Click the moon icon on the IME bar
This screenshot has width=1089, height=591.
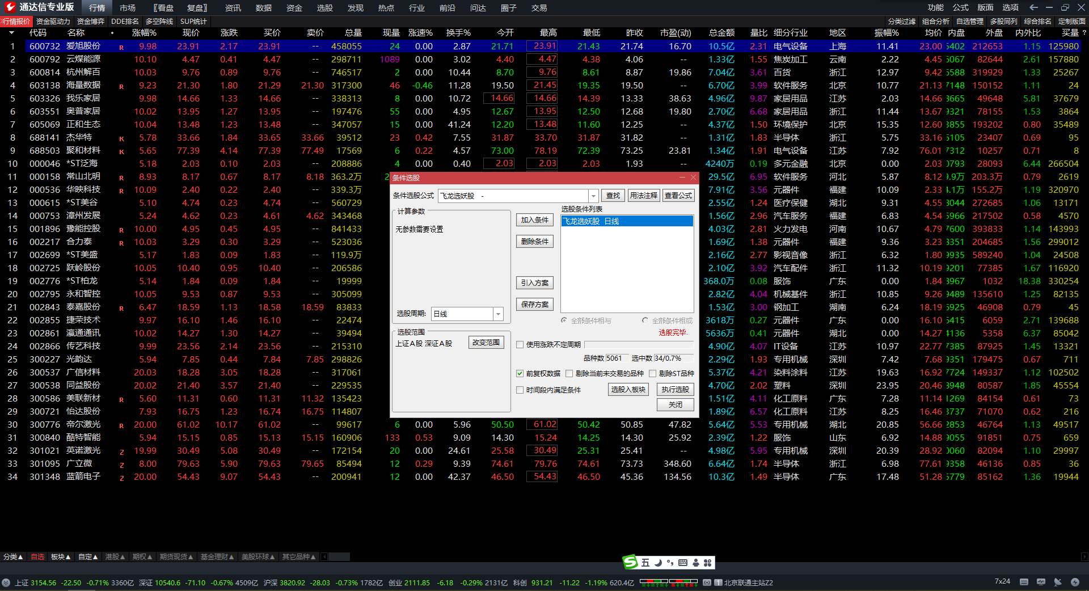coord(658,563)
